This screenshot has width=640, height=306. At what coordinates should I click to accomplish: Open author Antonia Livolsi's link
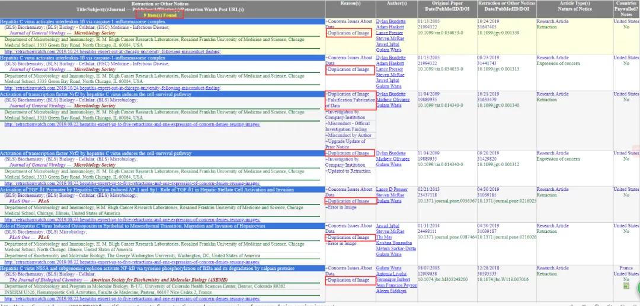point(390,274)
